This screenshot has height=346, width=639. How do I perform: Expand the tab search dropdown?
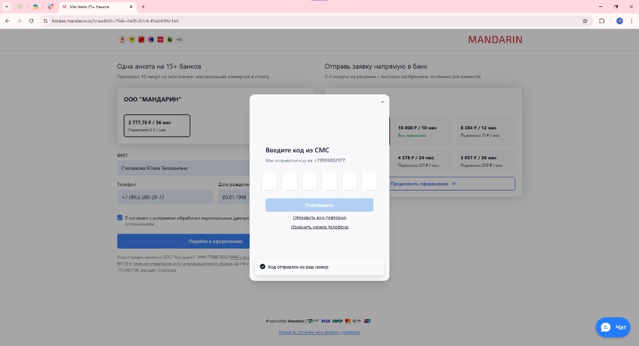pyautogui.click(x=6, y=6)
